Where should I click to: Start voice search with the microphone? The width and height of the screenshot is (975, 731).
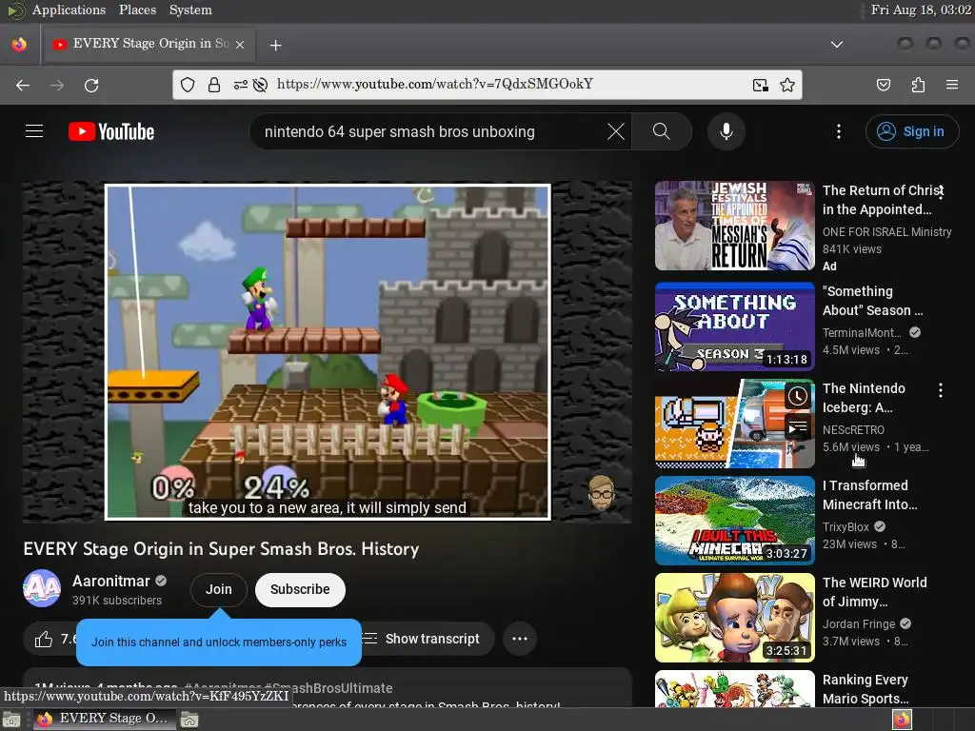(726, 131)
